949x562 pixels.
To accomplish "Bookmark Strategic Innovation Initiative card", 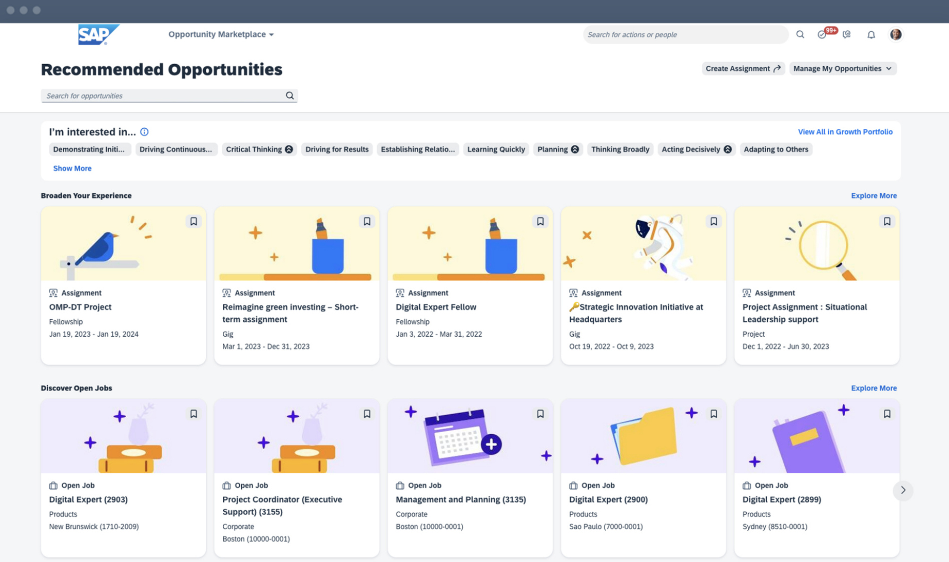I will click(x=713, y=221).
